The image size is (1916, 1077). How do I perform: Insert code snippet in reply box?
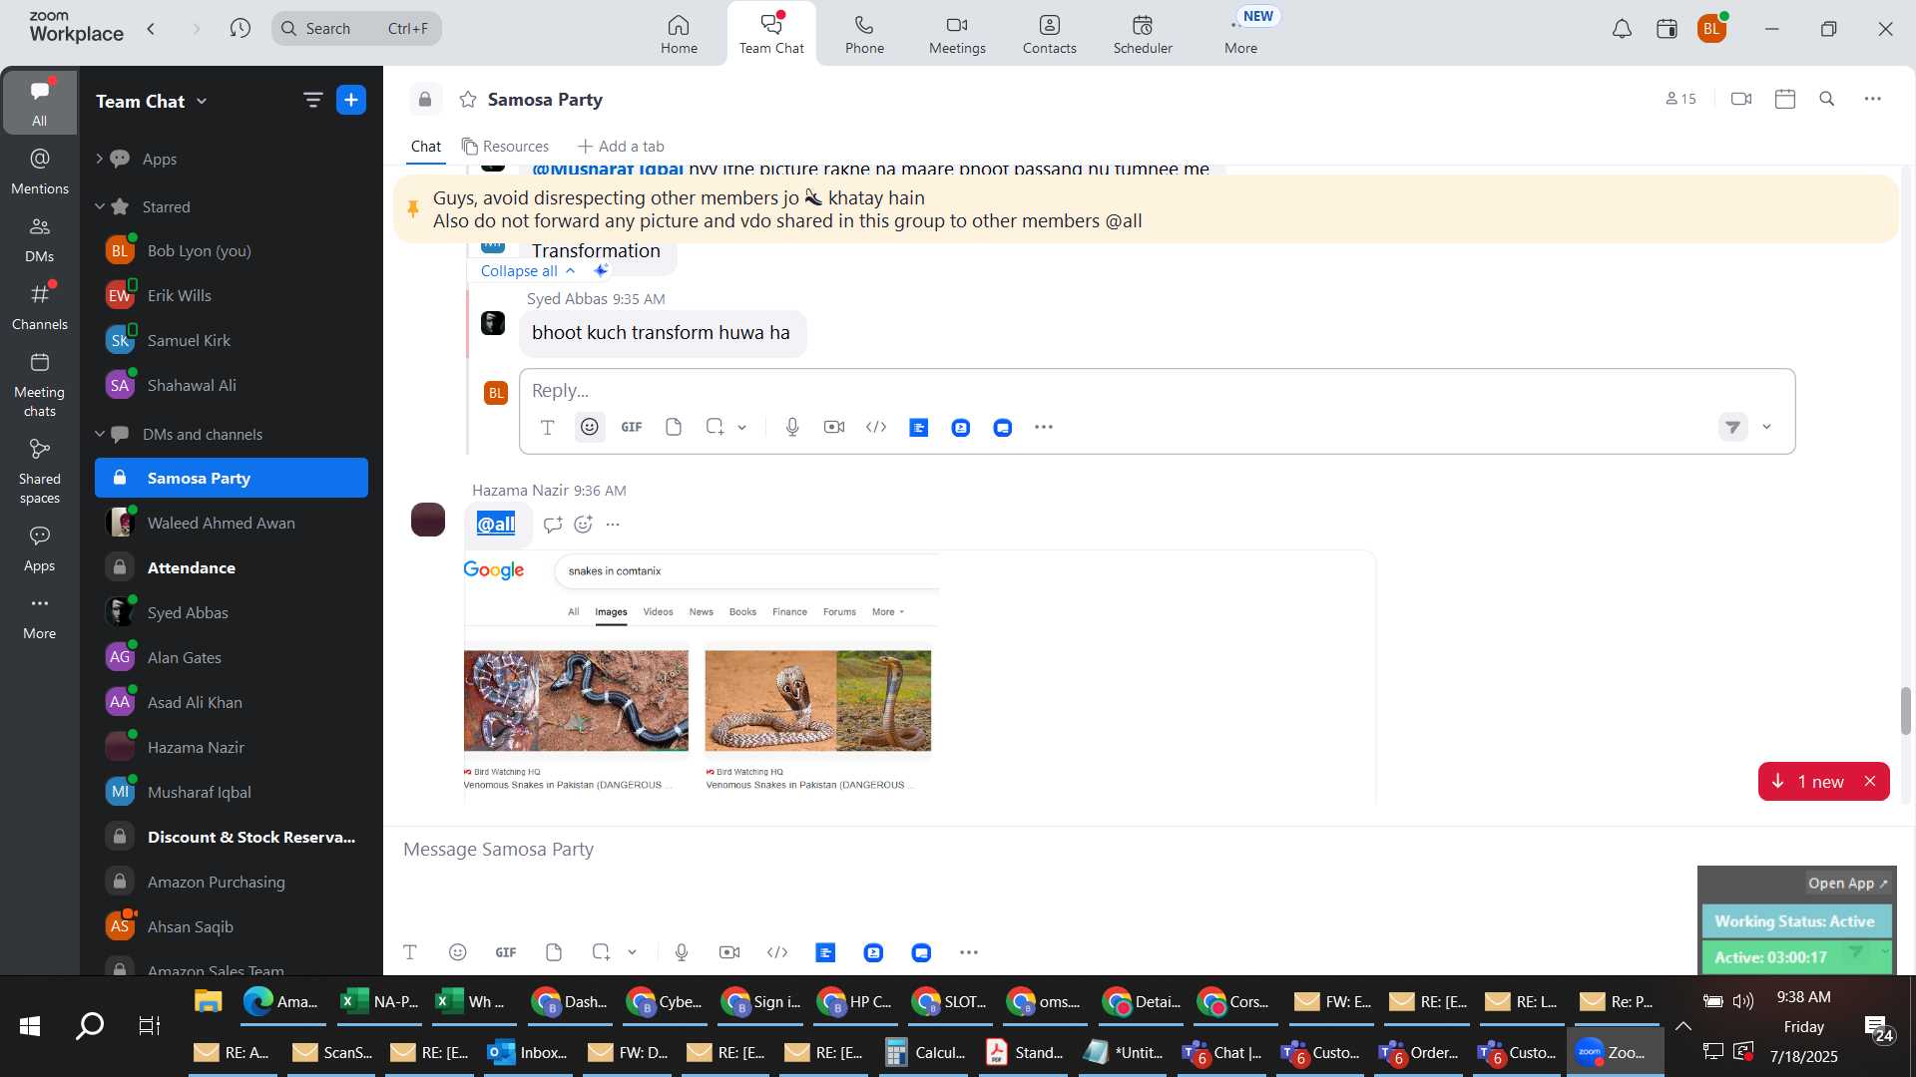876,427
